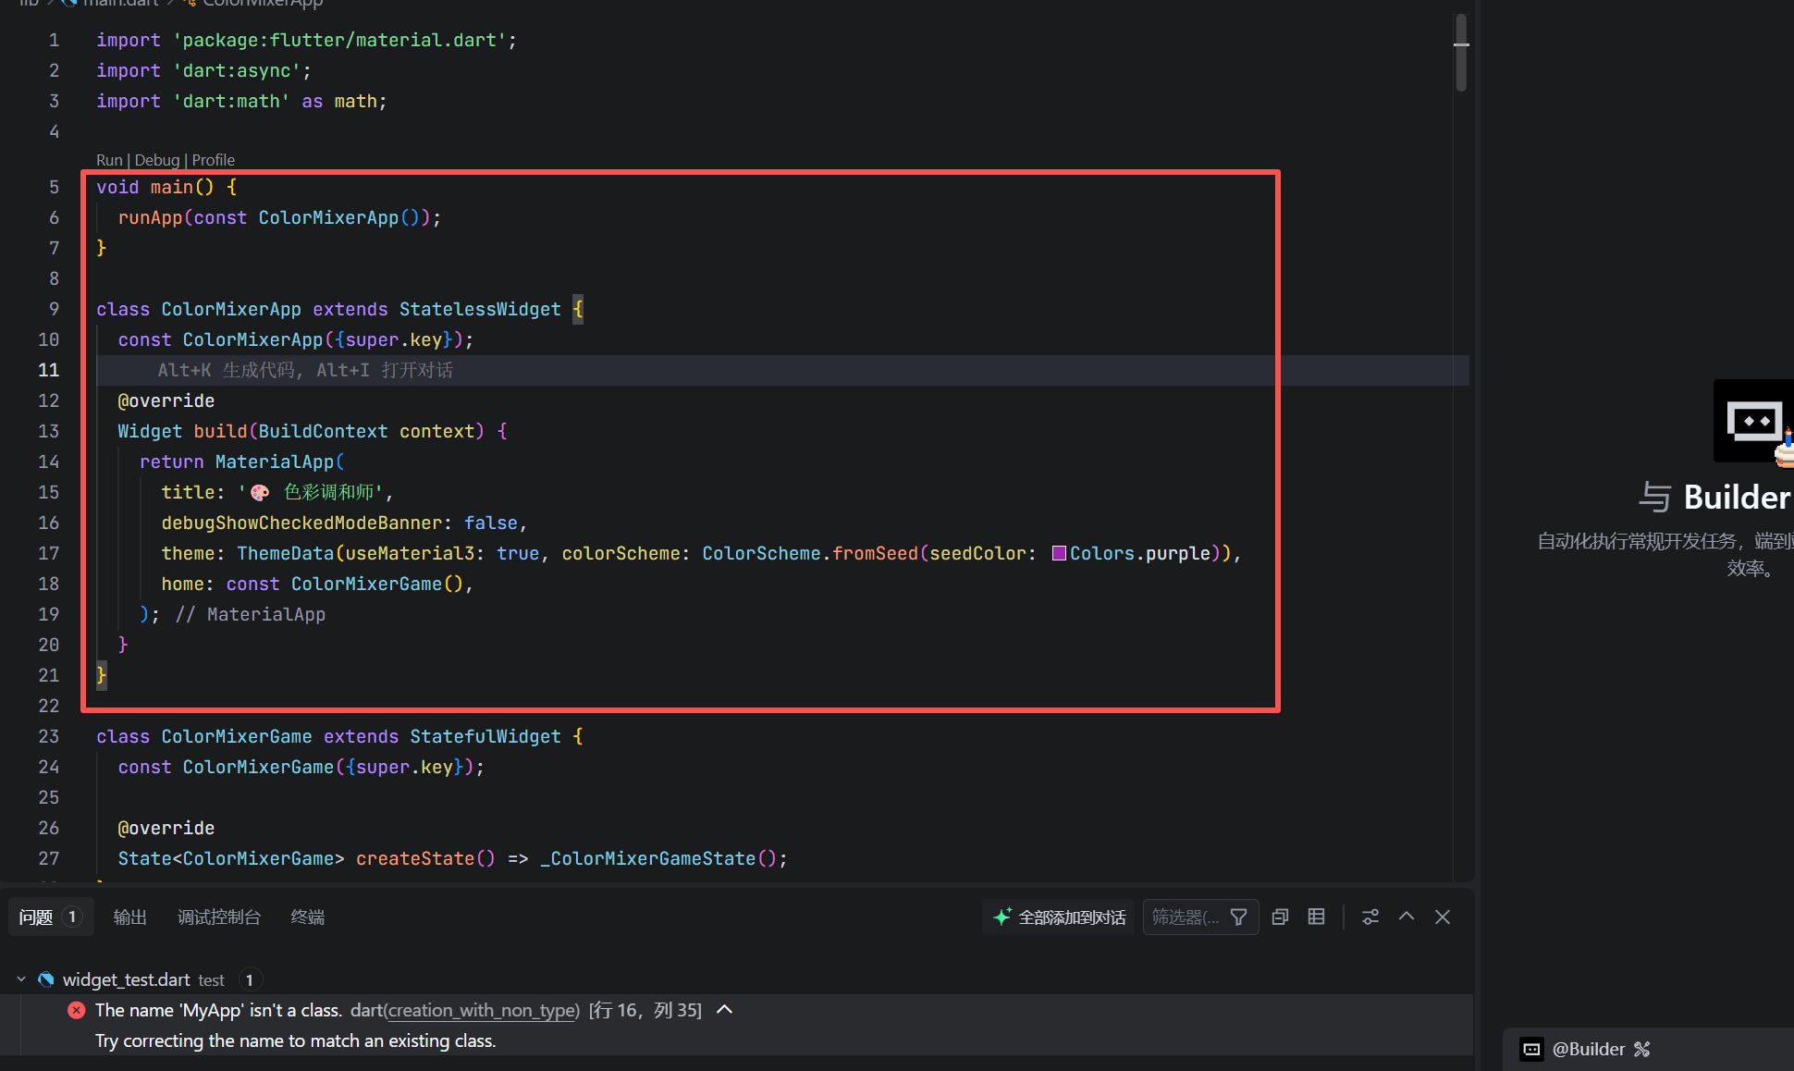Maximize the bottom panel with up chevron
This screenshot has height=1071, width=1794.
pos(1407,917)
